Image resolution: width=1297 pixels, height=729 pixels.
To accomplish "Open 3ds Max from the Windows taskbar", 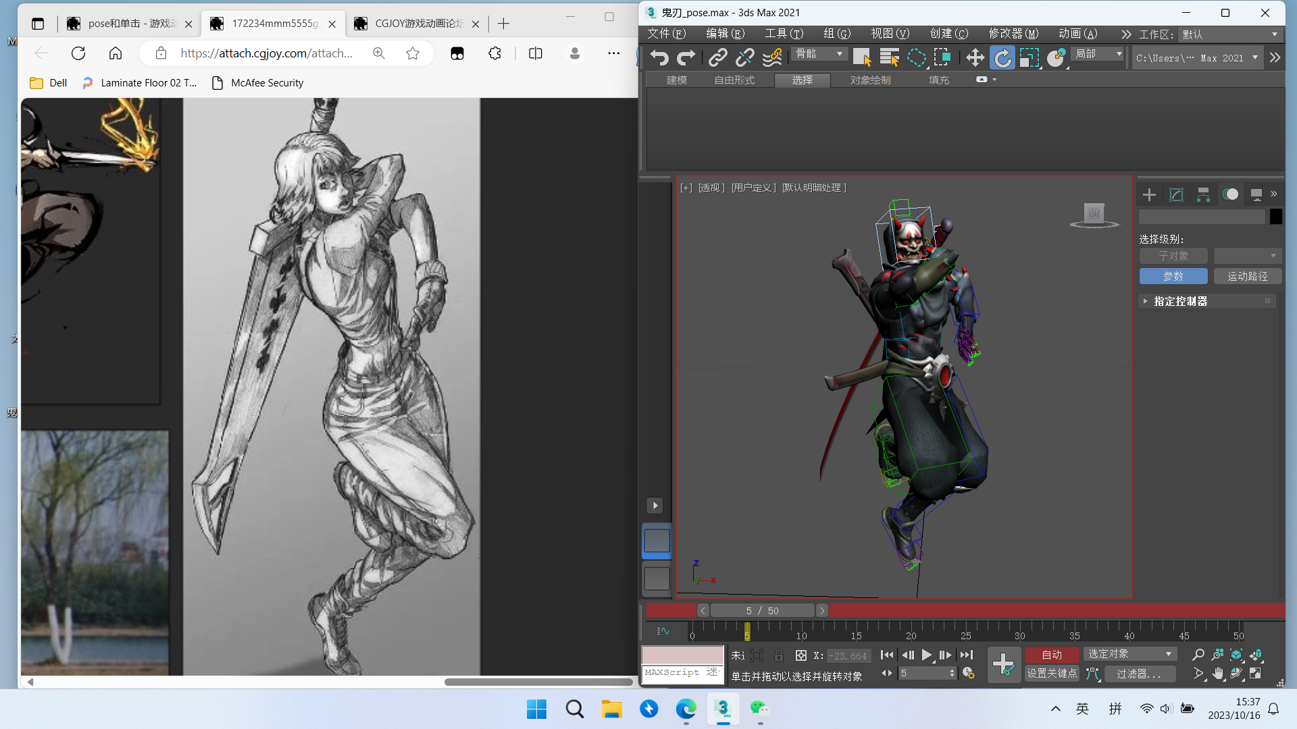I will point(723,709).
